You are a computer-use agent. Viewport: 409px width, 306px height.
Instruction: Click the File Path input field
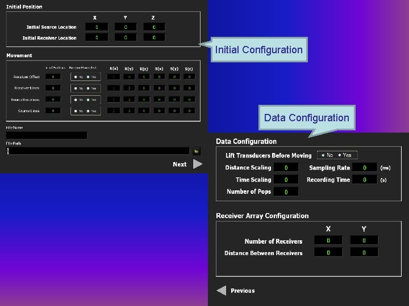98,151
